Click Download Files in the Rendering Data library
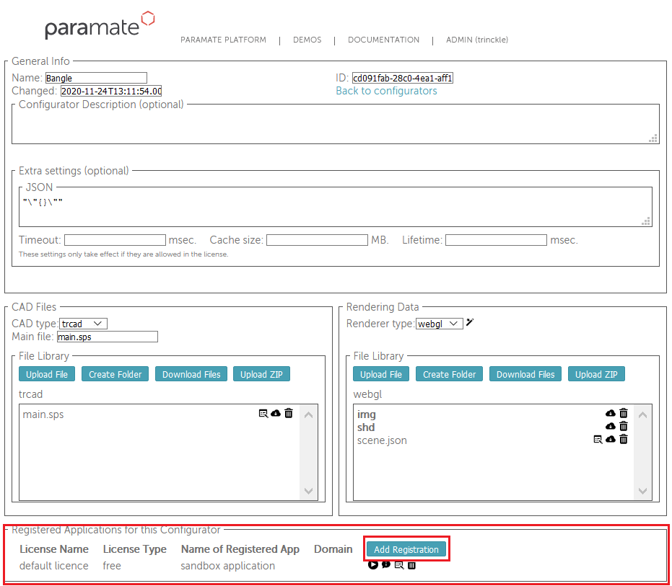Image resolution: width=672 pixels, height=586 pixels. [525, 374]
